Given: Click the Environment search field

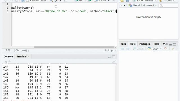Looking at the screenshot, I should 168,6.
